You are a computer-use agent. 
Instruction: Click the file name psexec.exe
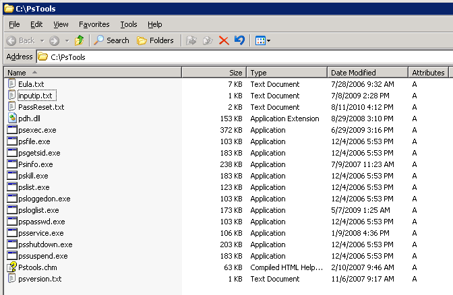click(37, 130)
